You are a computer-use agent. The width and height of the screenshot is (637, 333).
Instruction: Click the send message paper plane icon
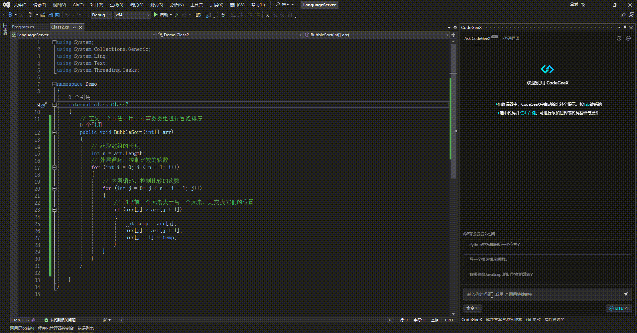[626, 294]
